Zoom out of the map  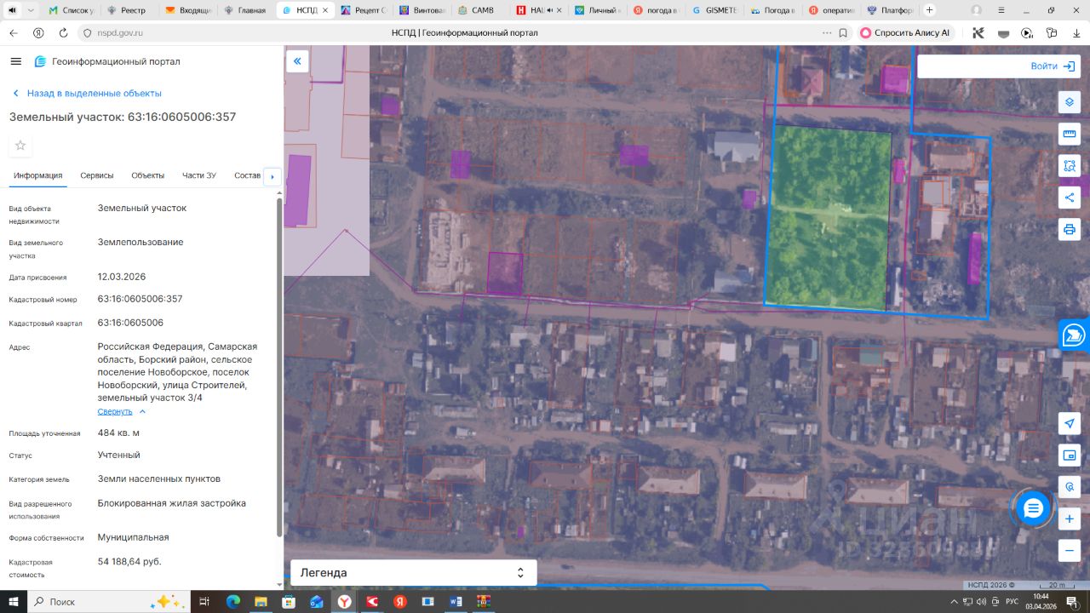tap(1070, 550)
